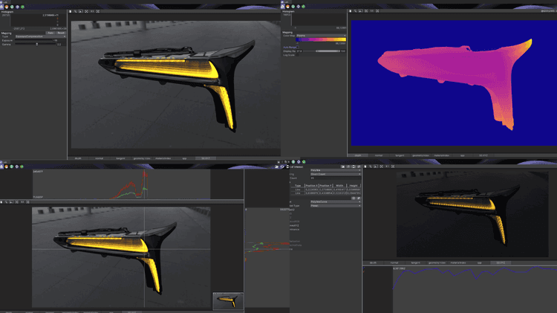Switch to spp tab in dark bottom-right viewer
The image size is (557, 313).
click(x=479, y=263)
